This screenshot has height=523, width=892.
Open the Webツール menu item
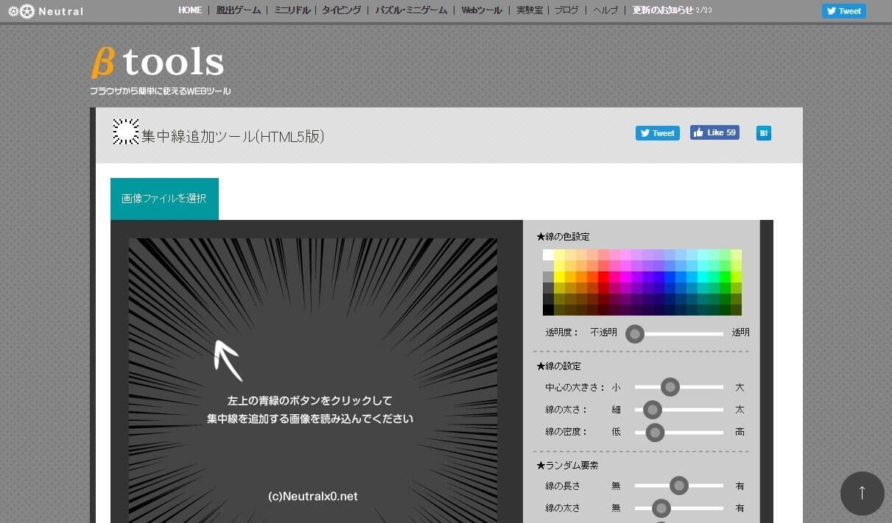tap(482, 10)
